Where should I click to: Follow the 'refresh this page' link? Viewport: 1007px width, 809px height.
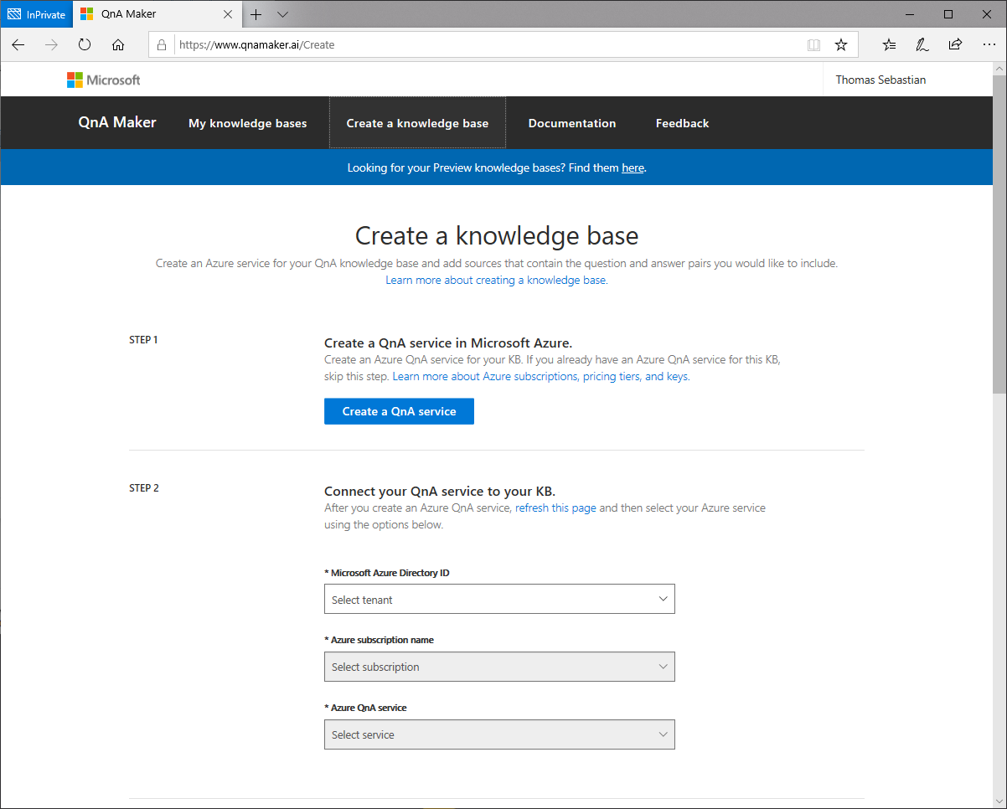tap(555, 508)
